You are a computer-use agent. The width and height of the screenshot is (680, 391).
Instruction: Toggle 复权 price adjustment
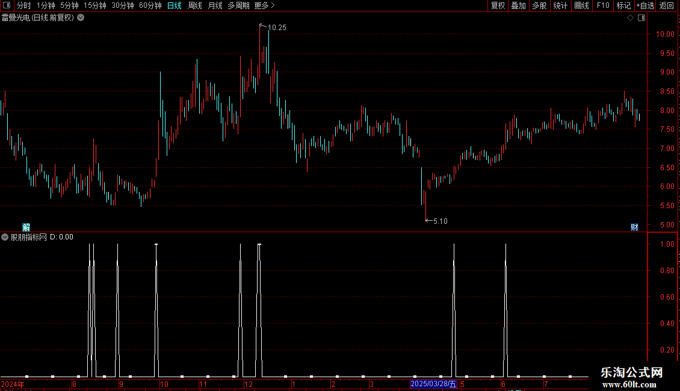[x=498, y=5]
